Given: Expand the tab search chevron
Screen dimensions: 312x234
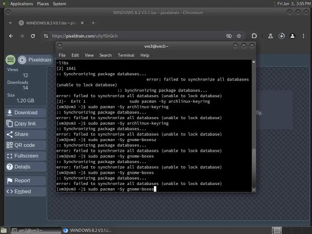Looking at the screenshot, I should point(10,23).
